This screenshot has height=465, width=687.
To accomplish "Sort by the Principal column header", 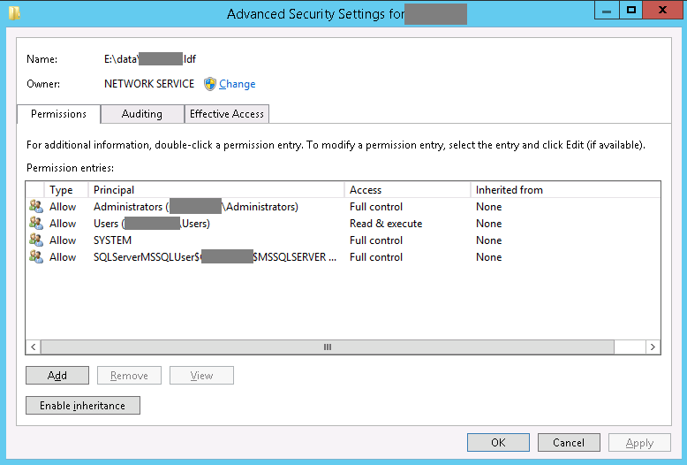I will point(215,190).
